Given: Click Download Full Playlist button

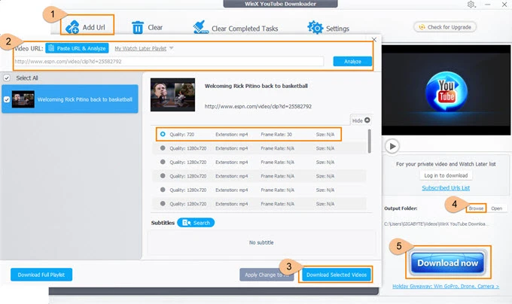Looking at the screenshot, I should [x=41, y=275].
